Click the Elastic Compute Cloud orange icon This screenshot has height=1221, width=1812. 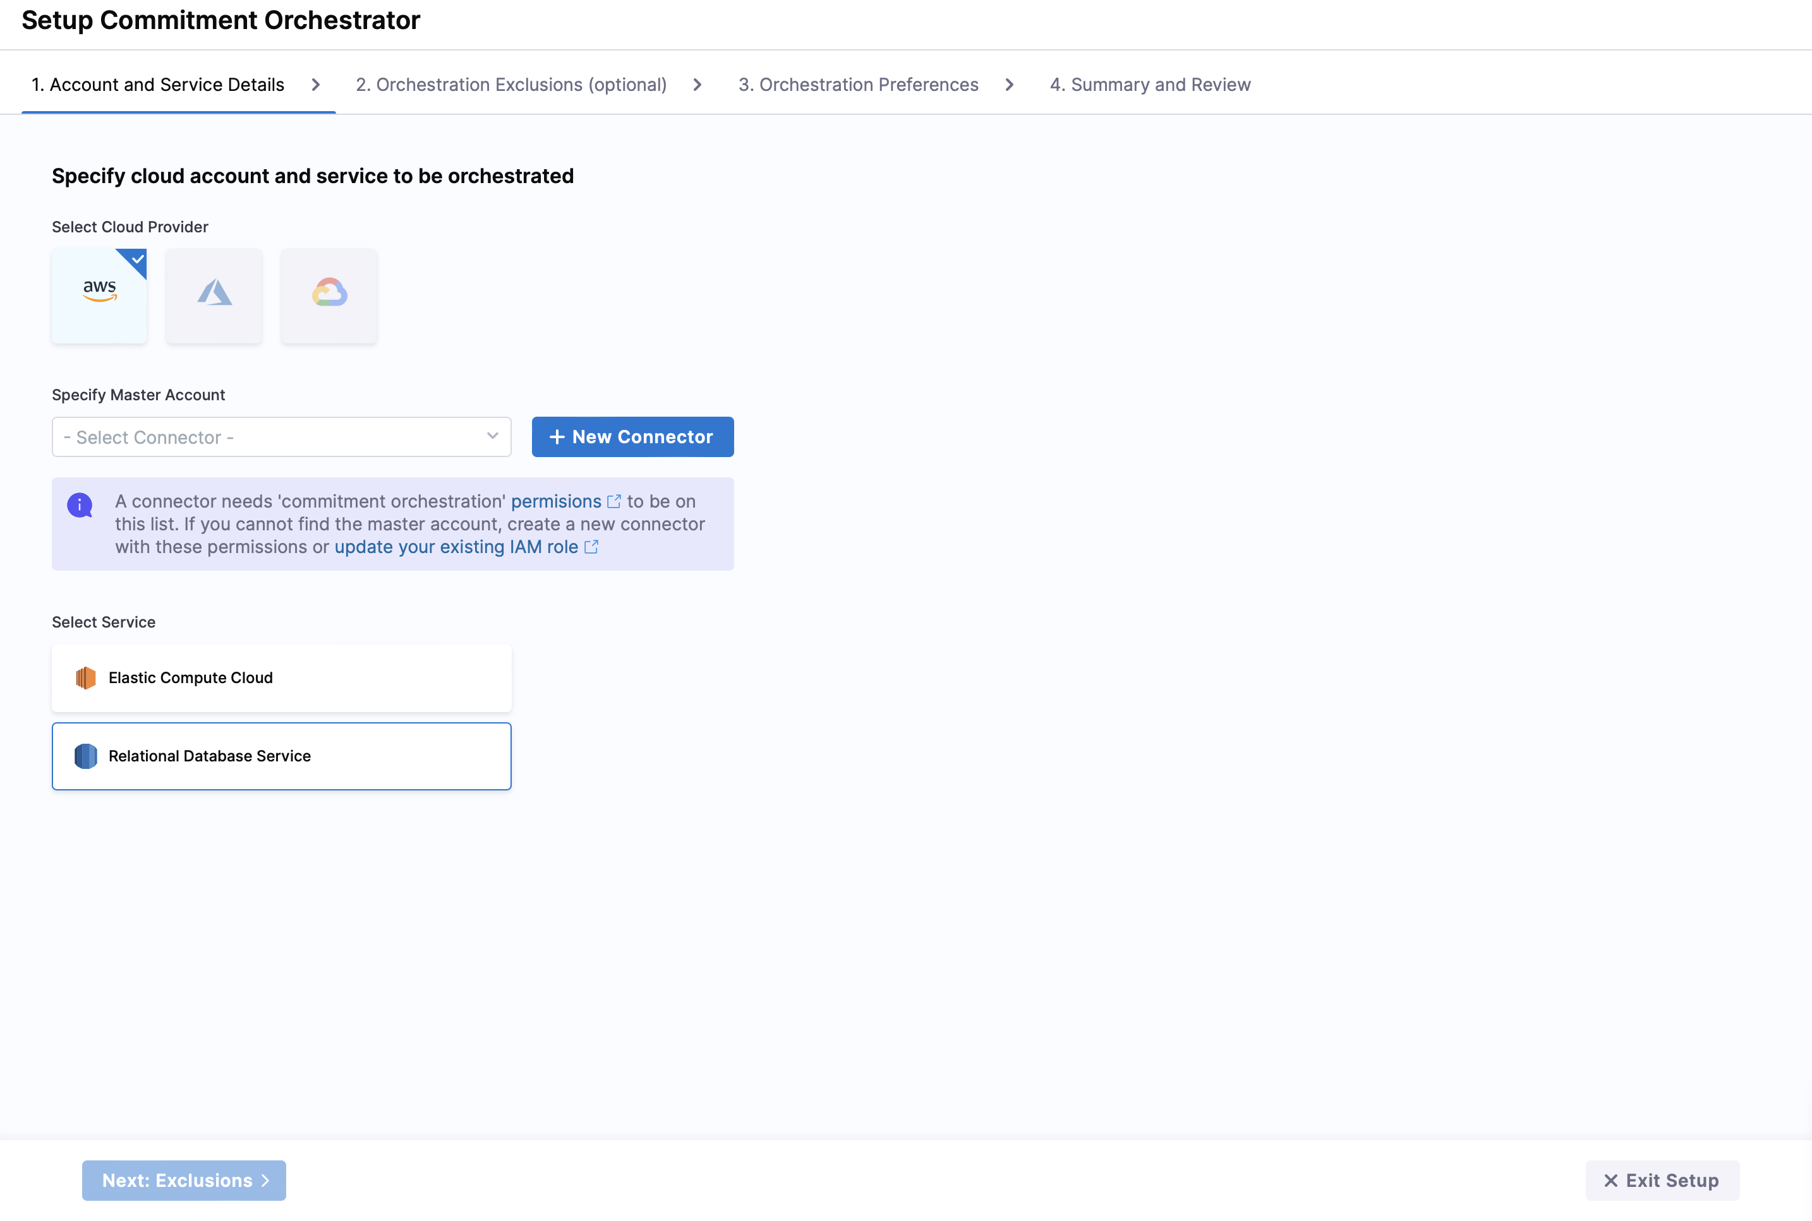click(x=86, y=677)
